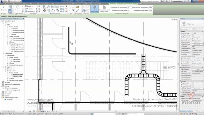This screenshot has width=204, height=115.
Task: Click the help question-mark icon in title bar
Action: coord(189,1)
